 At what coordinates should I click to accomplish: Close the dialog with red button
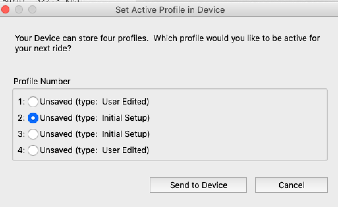(5, 10)
